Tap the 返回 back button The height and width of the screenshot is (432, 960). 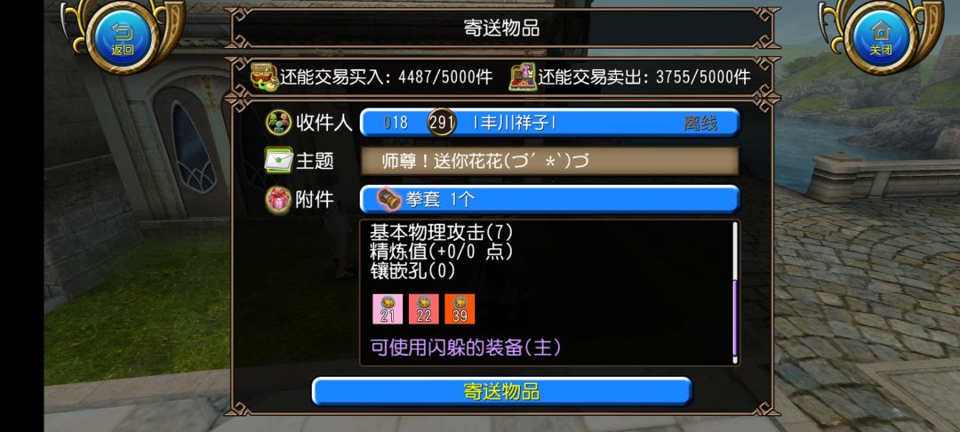[123, 36]
